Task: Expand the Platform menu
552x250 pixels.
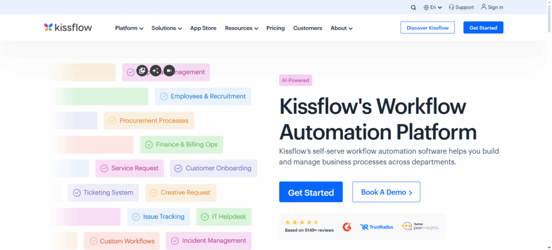Action: [129, 28]
